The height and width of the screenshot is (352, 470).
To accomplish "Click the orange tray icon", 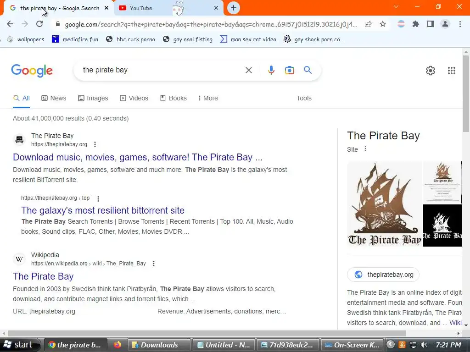I will [x=402, y=345].
